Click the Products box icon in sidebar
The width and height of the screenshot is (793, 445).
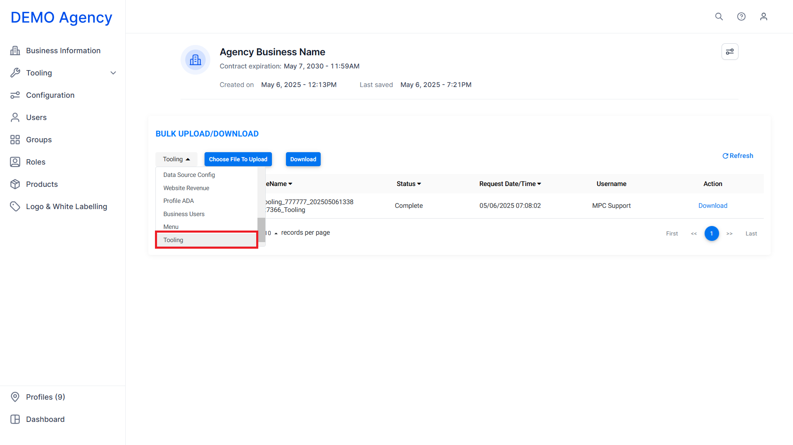[x=15, y=184]
